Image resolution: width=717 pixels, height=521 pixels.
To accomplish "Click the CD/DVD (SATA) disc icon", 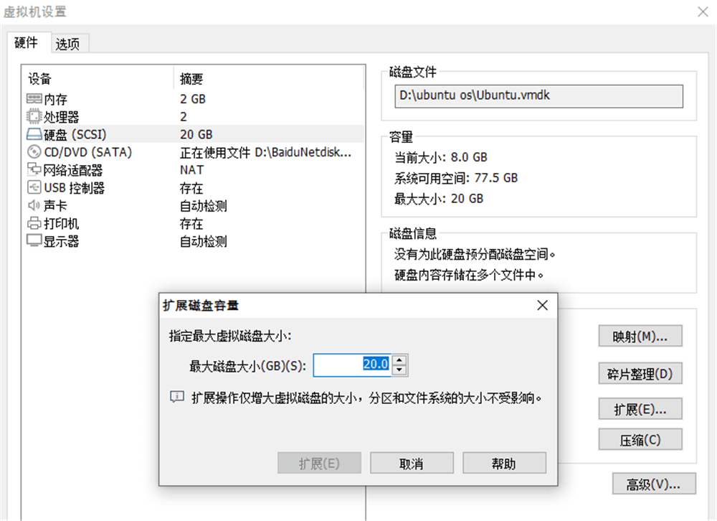I will [x=34, y=152].
